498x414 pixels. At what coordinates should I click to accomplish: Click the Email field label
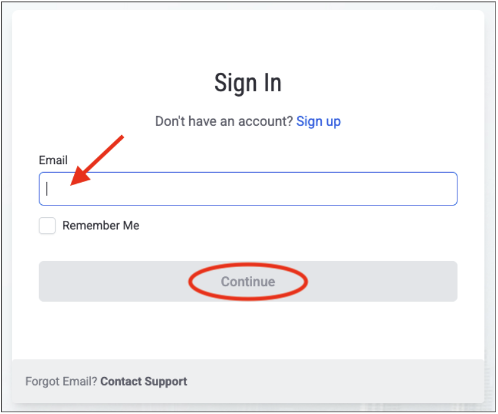click(53, 160)
